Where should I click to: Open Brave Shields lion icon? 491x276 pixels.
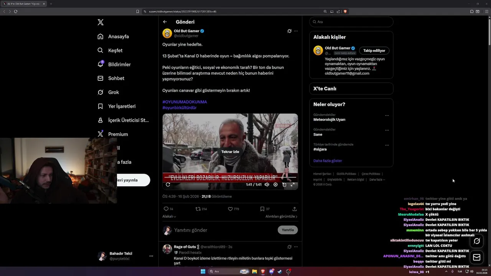(345, 11)
